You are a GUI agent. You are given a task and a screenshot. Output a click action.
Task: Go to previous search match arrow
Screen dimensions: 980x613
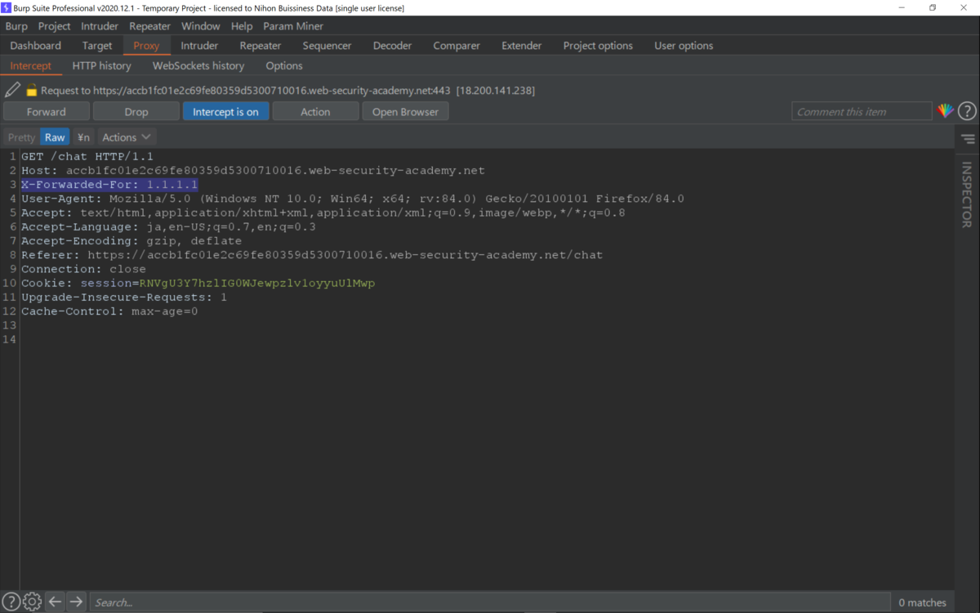point(55,602)
